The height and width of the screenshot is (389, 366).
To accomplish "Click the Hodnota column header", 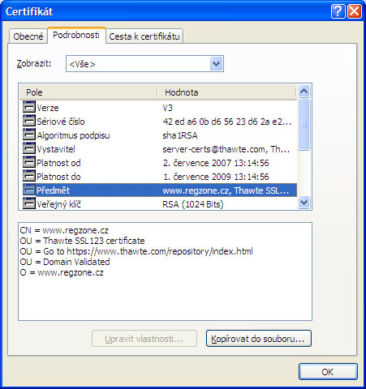I will (x=226, y=92).
